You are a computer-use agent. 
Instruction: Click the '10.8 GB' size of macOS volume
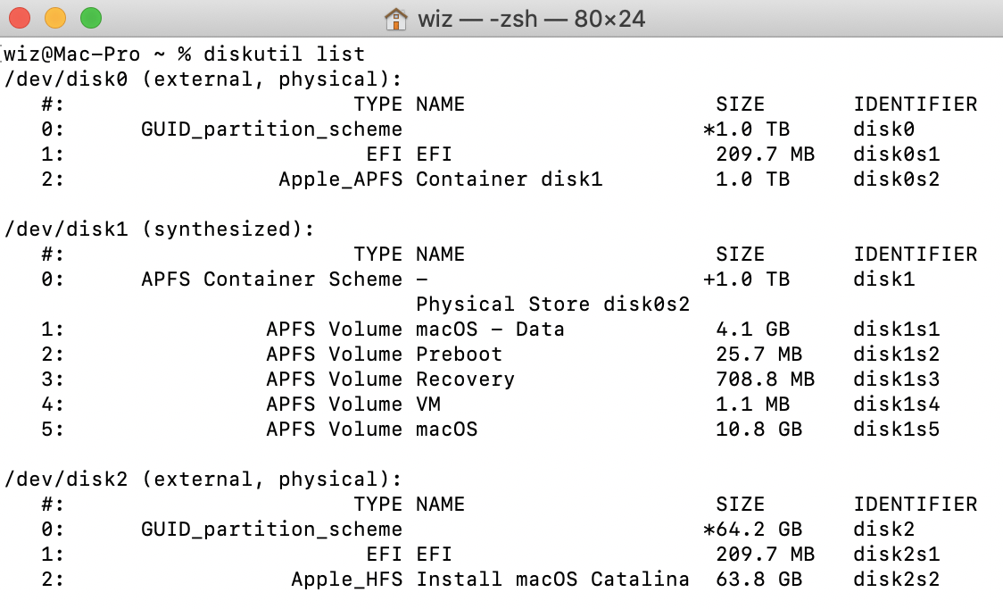point(758,429)
